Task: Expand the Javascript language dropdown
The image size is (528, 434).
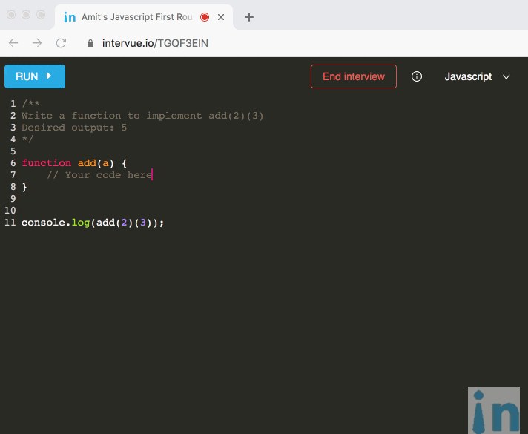Action: (x=478, y=76)
